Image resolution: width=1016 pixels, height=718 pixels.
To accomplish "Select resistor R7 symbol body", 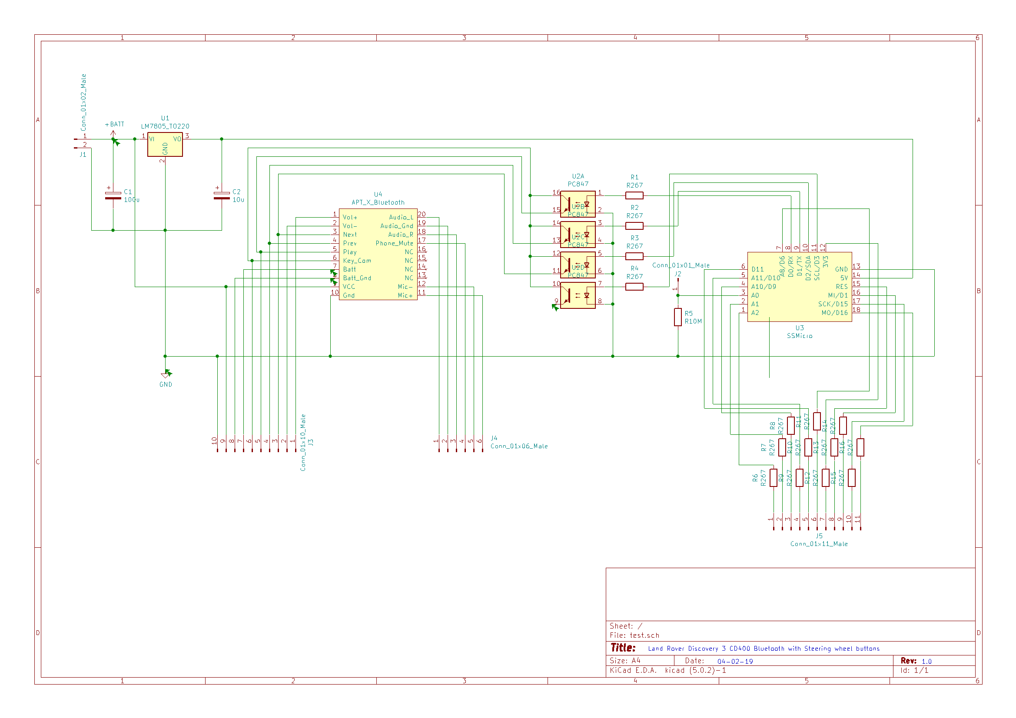I will 782,447.
